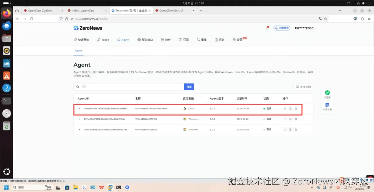Edit the cc-VMware-Virtual-Platform agent

(285, 109)
